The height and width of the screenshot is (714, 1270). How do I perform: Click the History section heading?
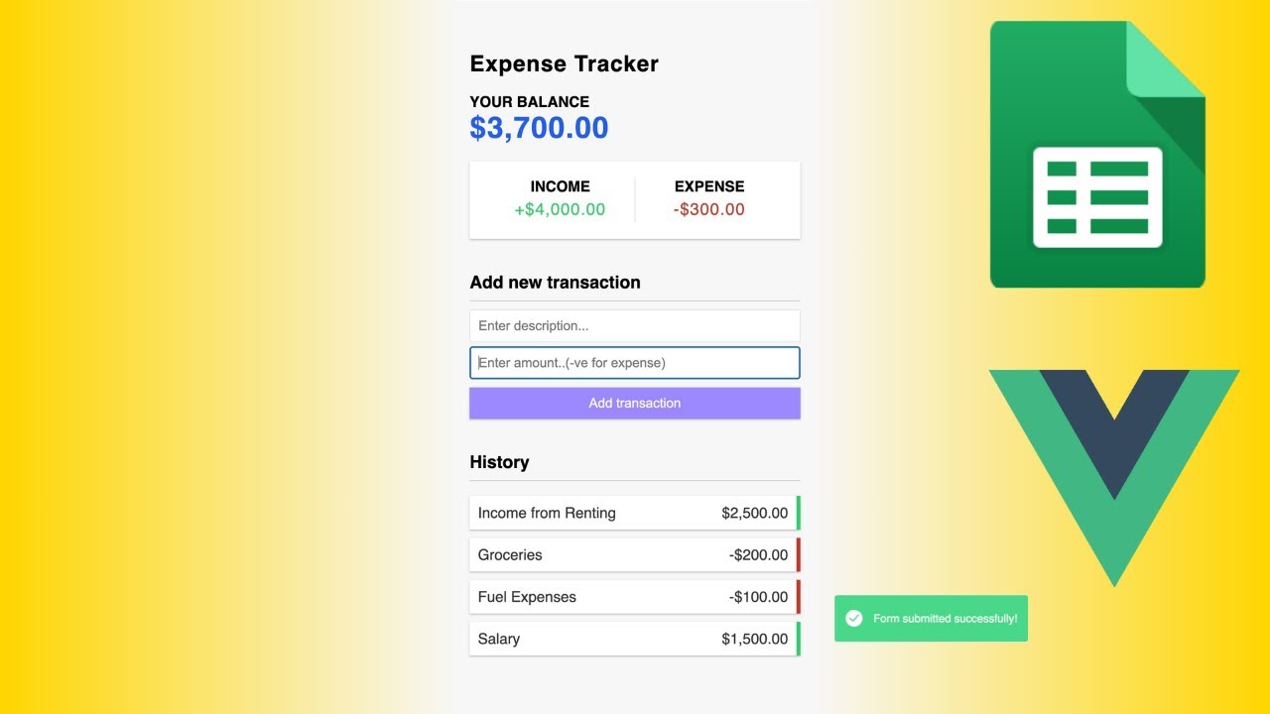[499, 462]
